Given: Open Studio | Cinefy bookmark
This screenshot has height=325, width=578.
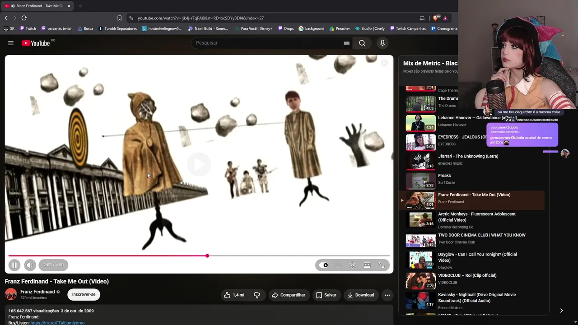Looking at the screenshot, I should 370,28.
